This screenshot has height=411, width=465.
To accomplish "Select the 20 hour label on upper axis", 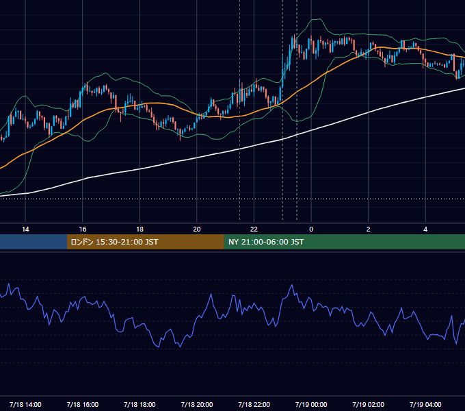I will point(197,229).
